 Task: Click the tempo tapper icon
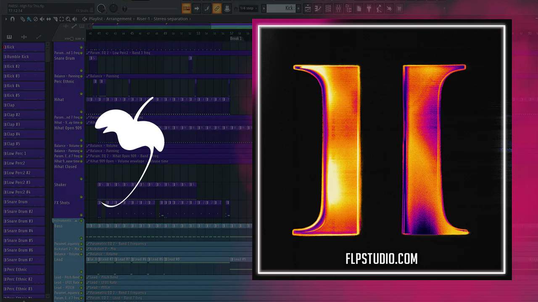pyautogui.click(x=379, y=8)
